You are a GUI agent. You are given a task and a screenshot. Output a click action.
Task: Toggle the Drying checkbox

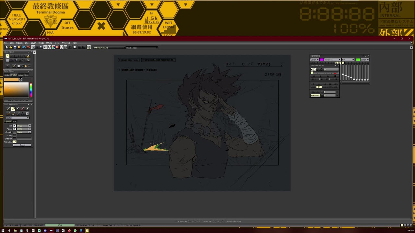[x=15, y=135]
